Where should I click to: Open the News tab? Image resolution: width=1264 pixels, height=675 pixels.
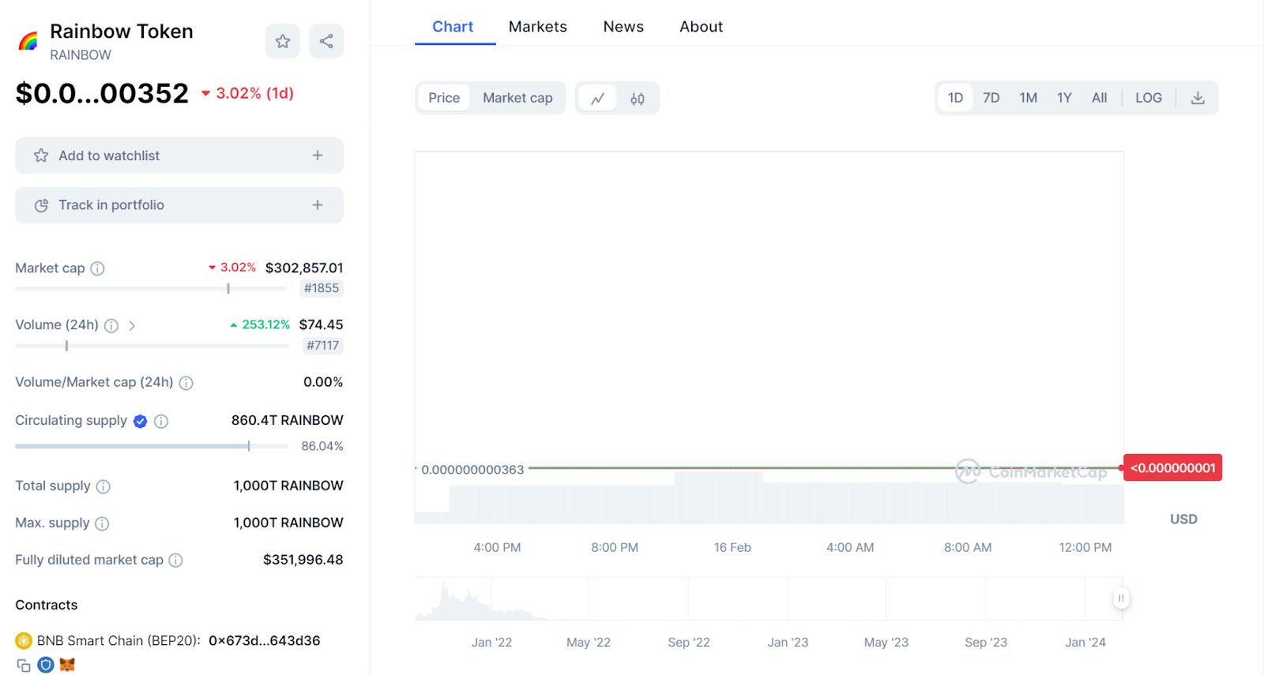coord(623,27)
